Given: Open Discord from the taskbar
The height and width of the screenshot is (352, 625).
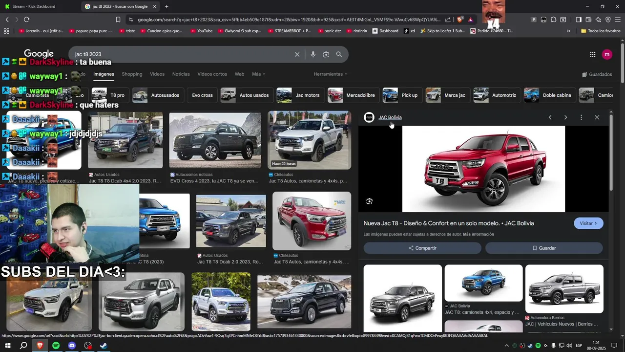Looking at the screenshot, I should point(72,345).
